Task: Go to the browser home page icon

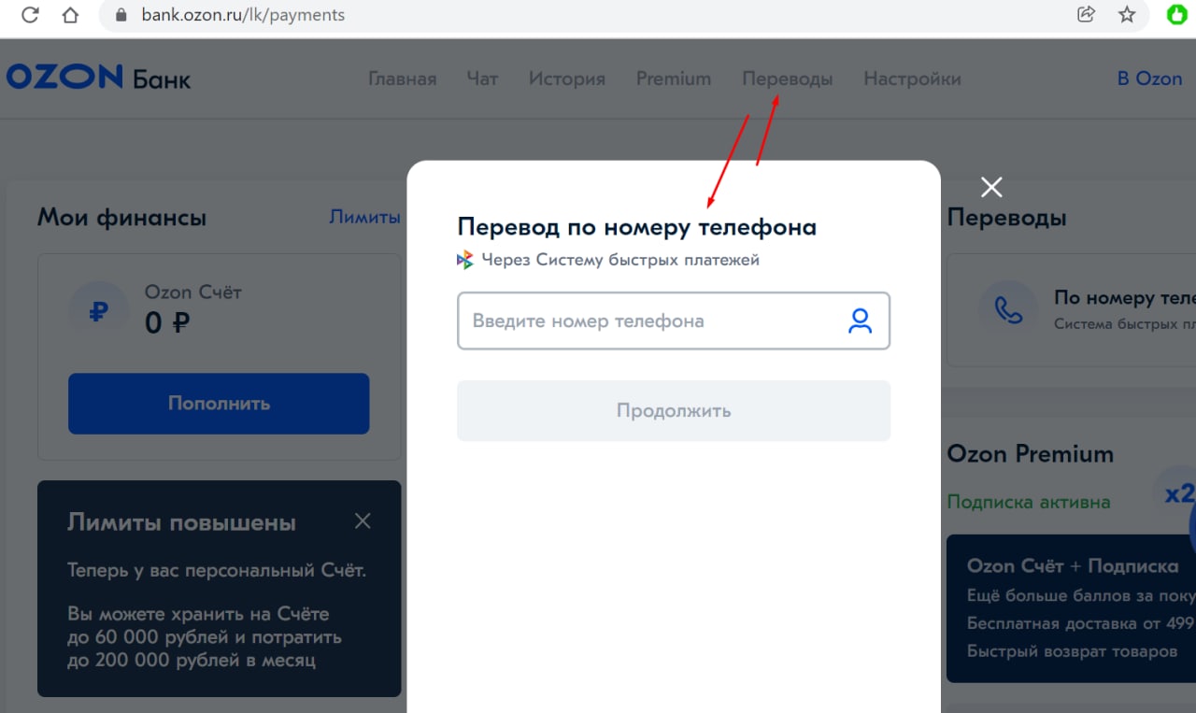Action: point(70,14)
